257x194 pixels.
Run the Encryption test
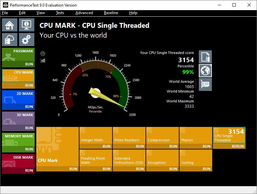coord(163,169)
